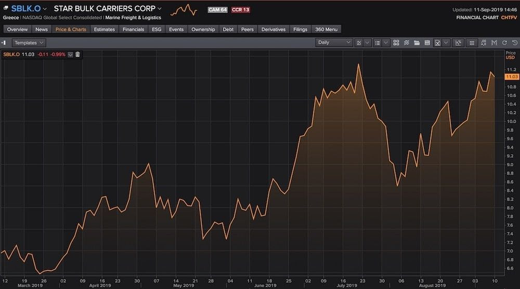The width and height of the screenshot is (520, 289).
Task: Select the Price & Charts tab
Action: (71, 30)
